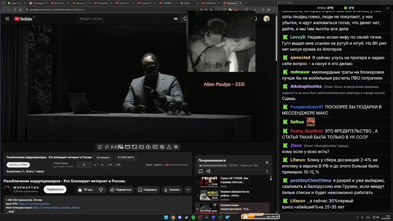Image resolution: width=393 pixels, height=221 pixels.
Task: Take a screenshot with the camera icon
Action: (162, 147)
